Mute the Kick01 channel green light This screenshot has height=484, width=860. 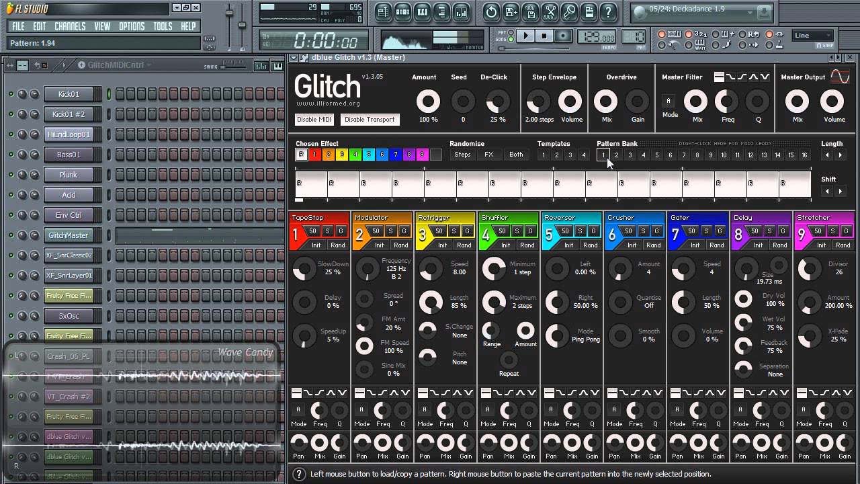tap(11, 94)
